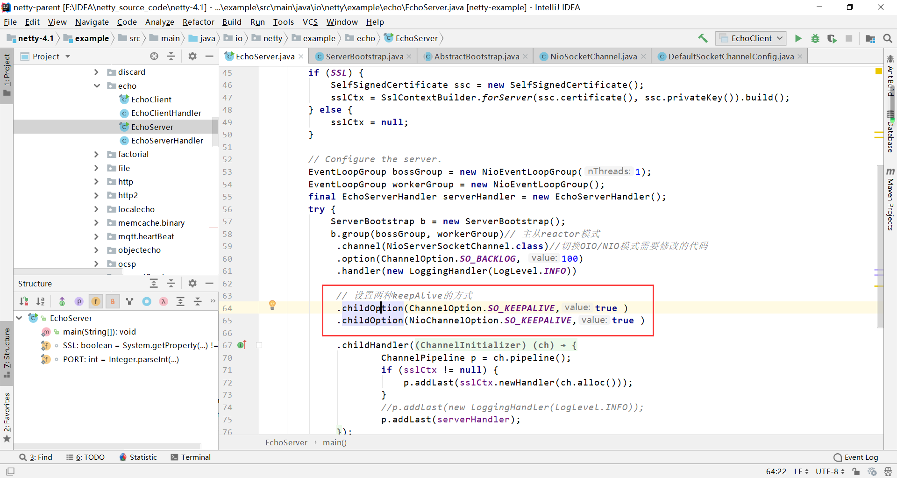Open the Database tool window

tap(890, 132)
